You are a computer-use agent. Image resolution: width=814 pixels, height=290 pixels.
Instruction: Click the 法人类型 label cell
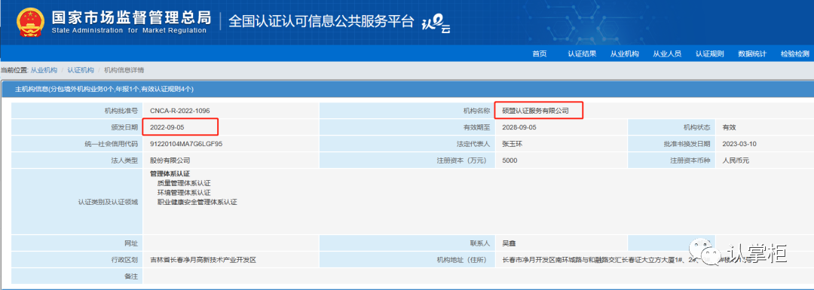point(78,160)
